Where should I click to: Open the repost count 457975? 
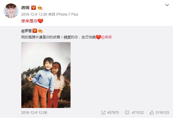pos(113,113)
